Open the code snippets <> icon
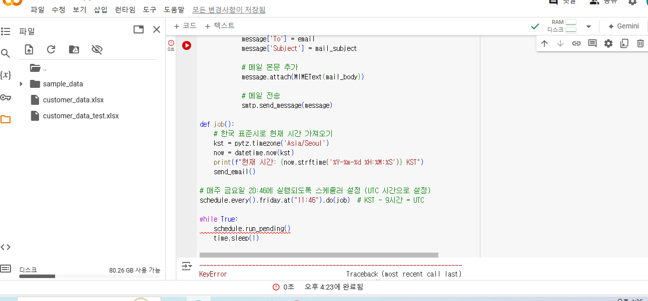The width and height of the screenshot is (648, 301). pos(6,247)
